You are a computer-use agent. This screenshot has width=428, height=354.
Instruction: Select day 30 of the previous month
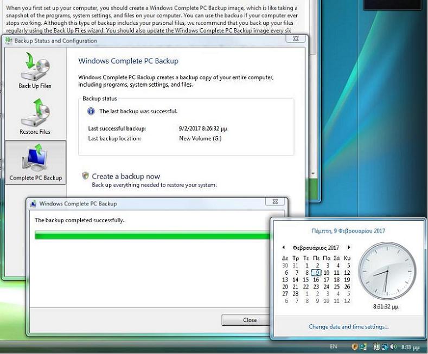coord(285,265)
